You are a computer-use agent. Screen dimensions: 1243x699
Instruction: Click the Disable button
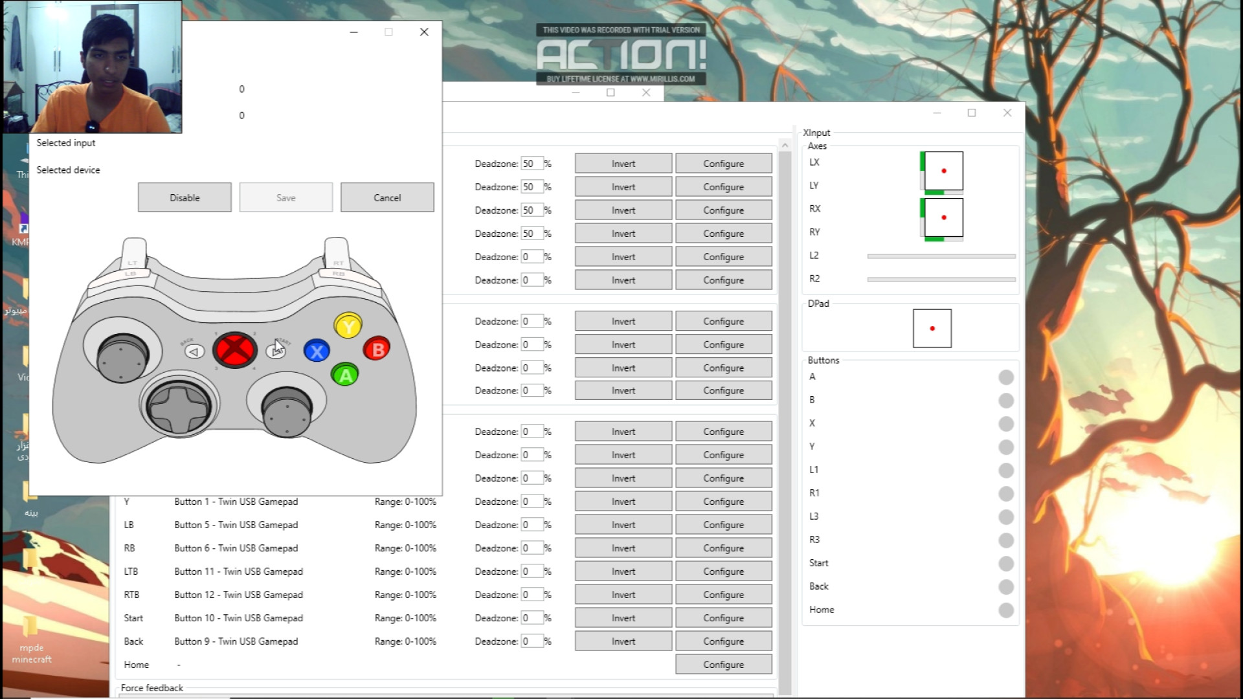[185, 197]
